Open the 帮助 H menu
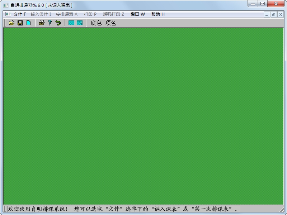 pos(158,14)
